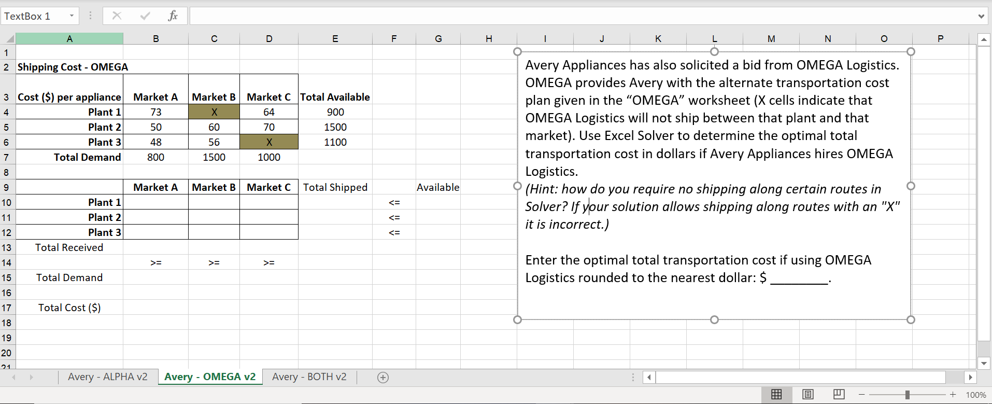The height and width of the screenshot is (404, 992).
Task: Open the Avery - ALPHA v2 sheet tab
Action: coord(108,377)
